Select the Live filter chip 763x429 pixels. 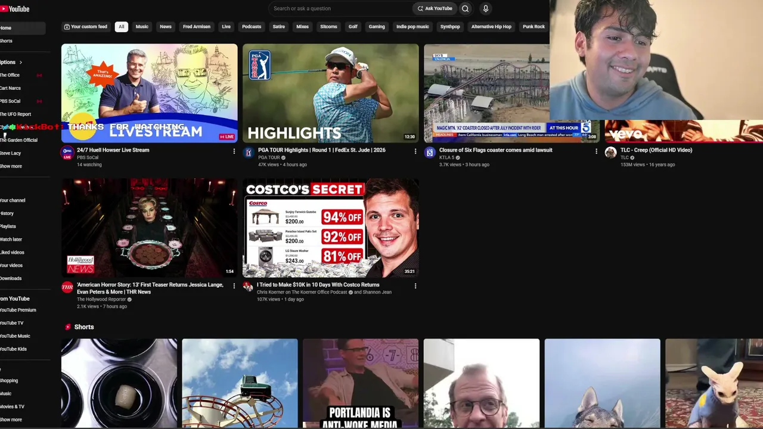[226, 27]
